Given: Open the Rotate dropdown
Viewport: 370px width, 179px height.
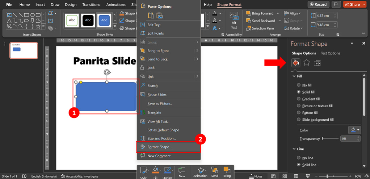Looking at the screenshot, I should [x=293, y=28].
